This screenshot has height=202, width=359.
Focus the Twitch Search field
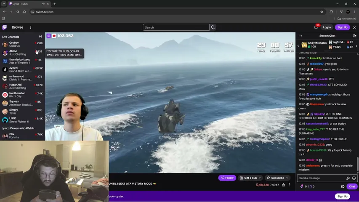[x=176, y=27]
